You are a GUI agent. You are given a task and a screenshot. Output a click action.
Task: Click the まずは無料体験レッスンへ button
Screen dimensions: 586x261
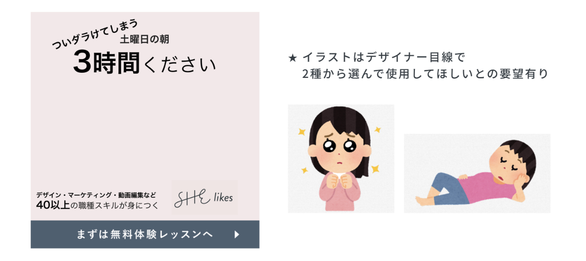coord(145,234)
